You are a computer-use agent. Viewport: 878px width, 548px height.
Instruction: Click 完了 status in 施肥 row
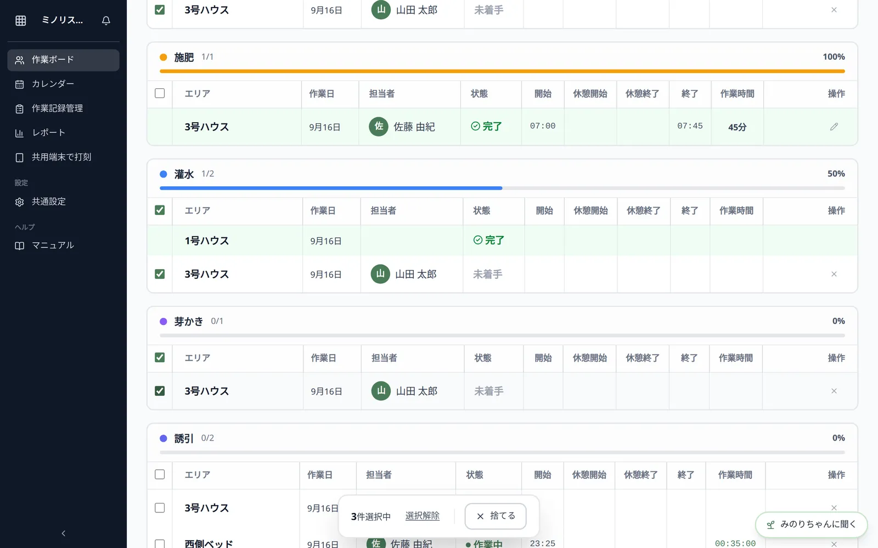coord(486,127)
